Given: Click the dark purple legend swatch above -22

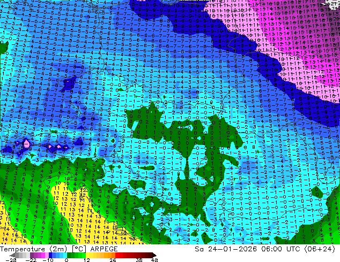Looking at the screenshot, I should click(32, 255).
